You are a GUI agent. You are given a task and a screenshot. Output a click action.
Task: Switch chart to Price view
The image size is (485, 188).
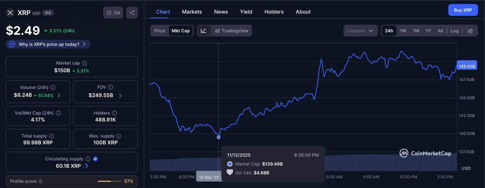(x=160, y=31)
